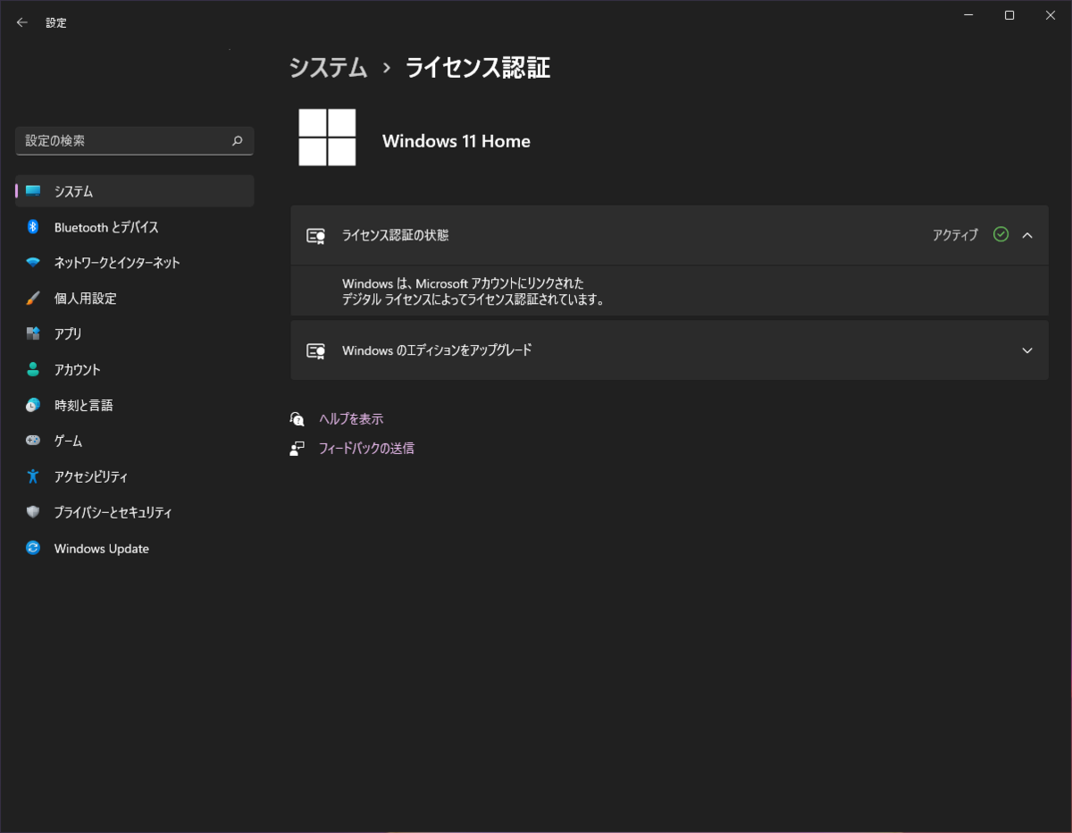
Task: Click the feedback person icon
Action: pyautogui.click(x=297, y=449)
